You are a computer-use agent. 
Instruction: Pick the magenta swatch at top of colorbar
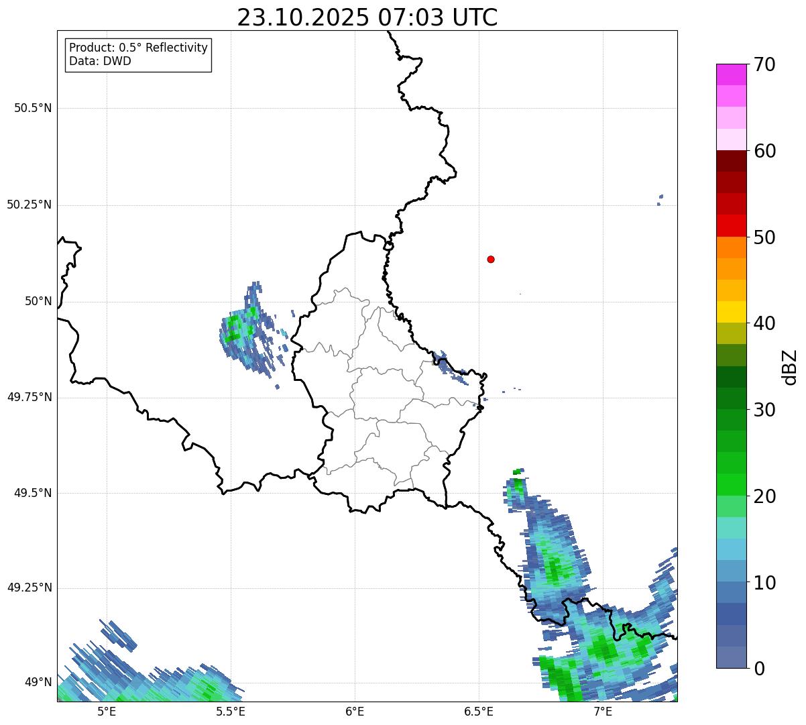(731, 74)
